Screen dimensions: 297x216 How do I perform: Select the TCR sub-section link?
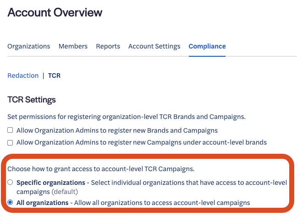(54, 76)
